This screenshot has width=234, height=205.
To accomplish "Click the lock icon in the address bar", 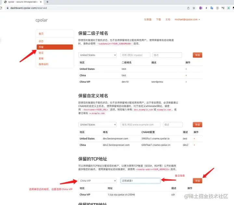I will pyautogui.click(x=7, y=8).
